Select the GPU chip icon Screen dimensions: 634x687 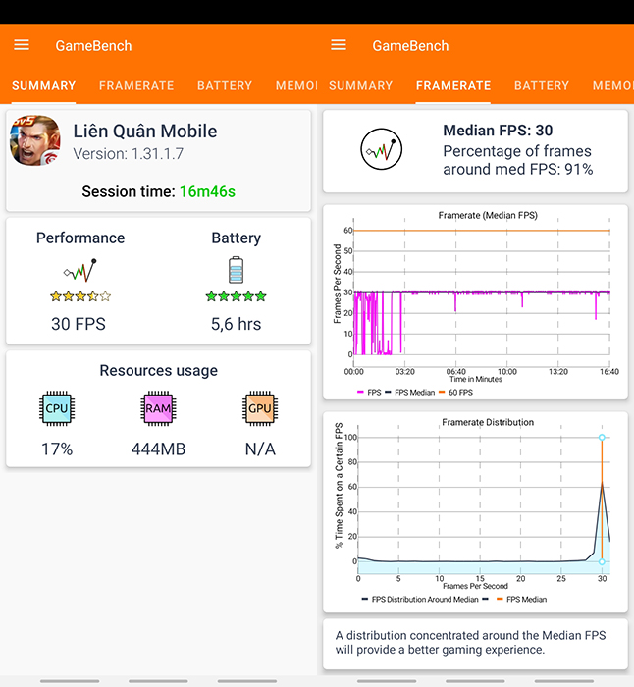[260, 407]
